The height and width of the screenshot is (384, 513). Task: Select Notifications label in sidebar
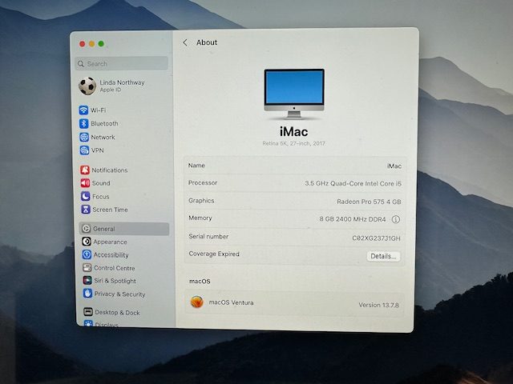pyautogui.click(x=110, y=170)
